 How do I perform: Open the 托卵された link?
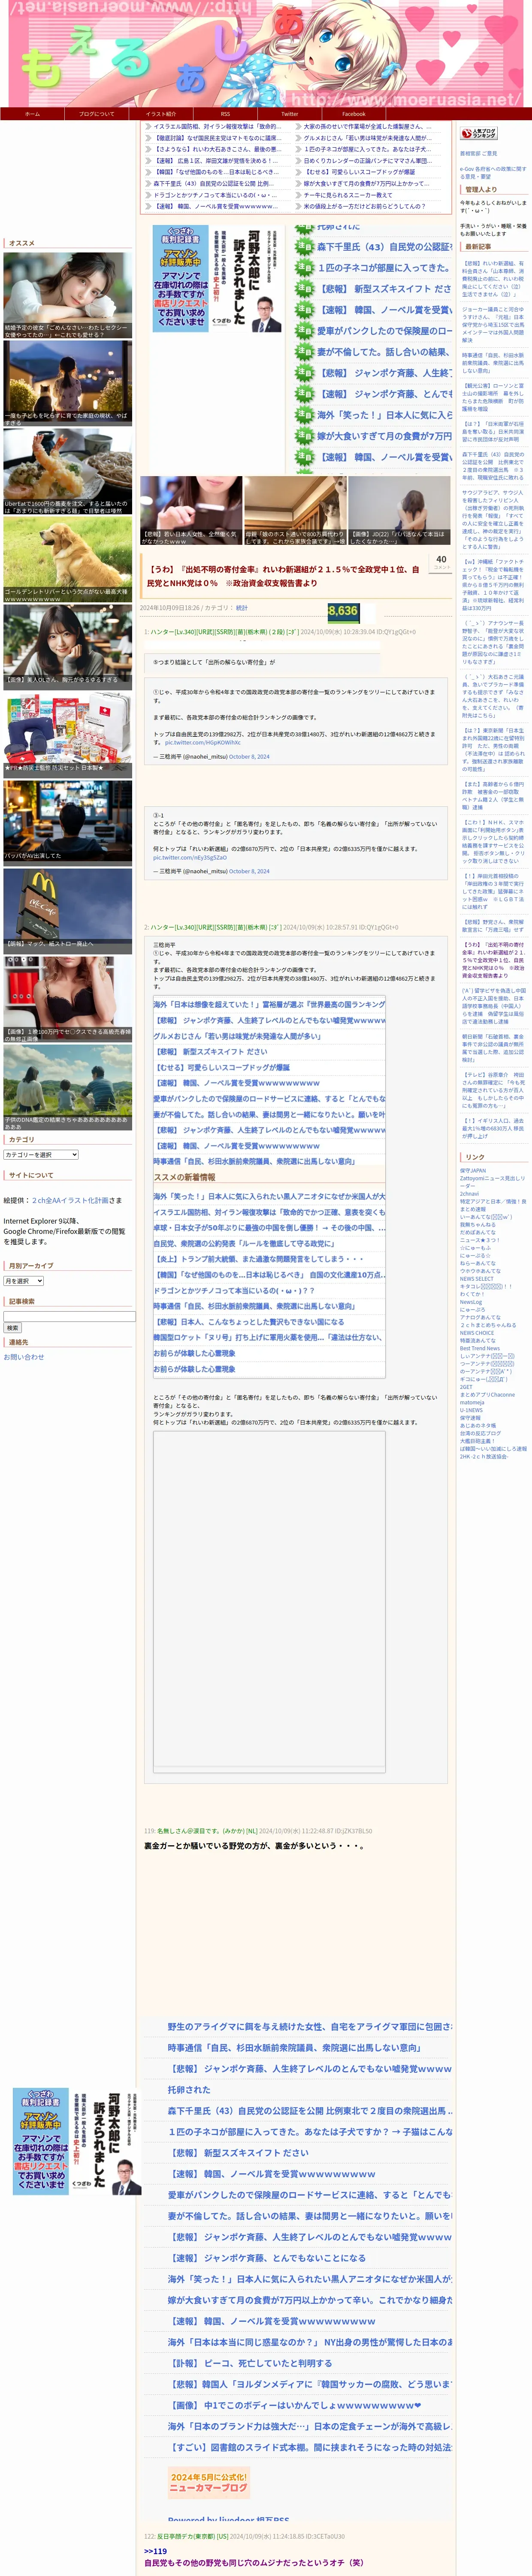189,2090
